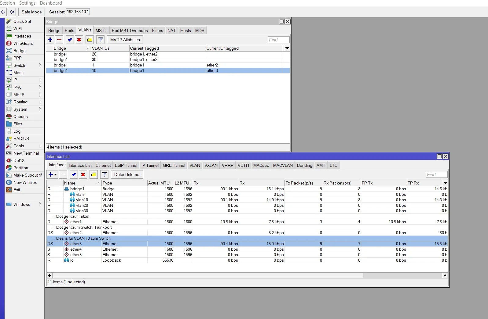Open the Bridge sidebar entry
488x319 pixels.
tap(20, 51)
